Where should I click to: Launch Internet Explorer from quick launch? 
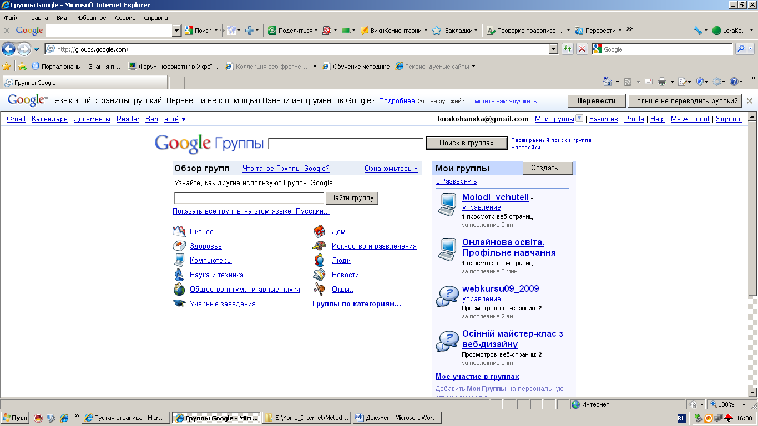pyautogui.click(x=64, y=418)
